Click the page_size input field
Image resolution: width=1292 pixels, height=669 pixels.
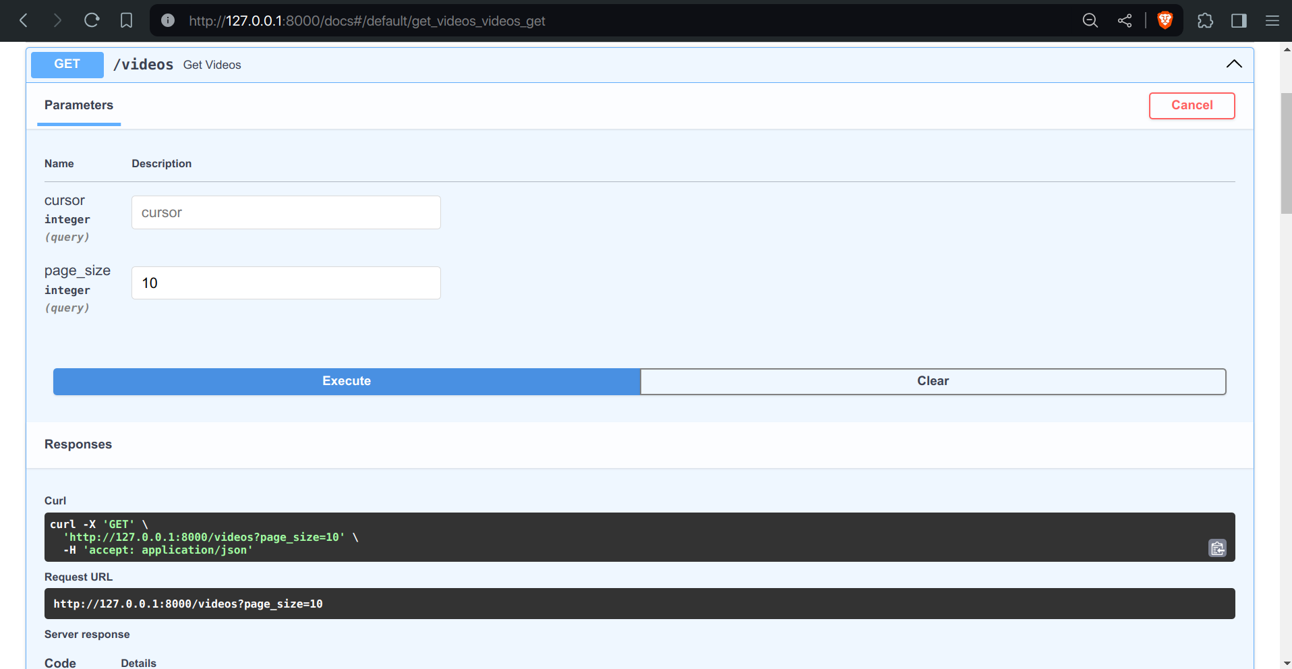click(x=286, y=283)
